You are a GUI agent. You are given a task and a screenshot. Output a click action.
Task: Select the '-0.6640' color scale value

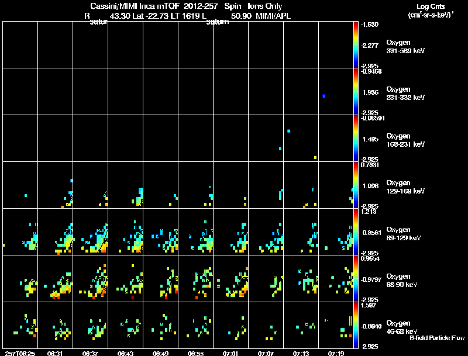click(x=371, y=327)
